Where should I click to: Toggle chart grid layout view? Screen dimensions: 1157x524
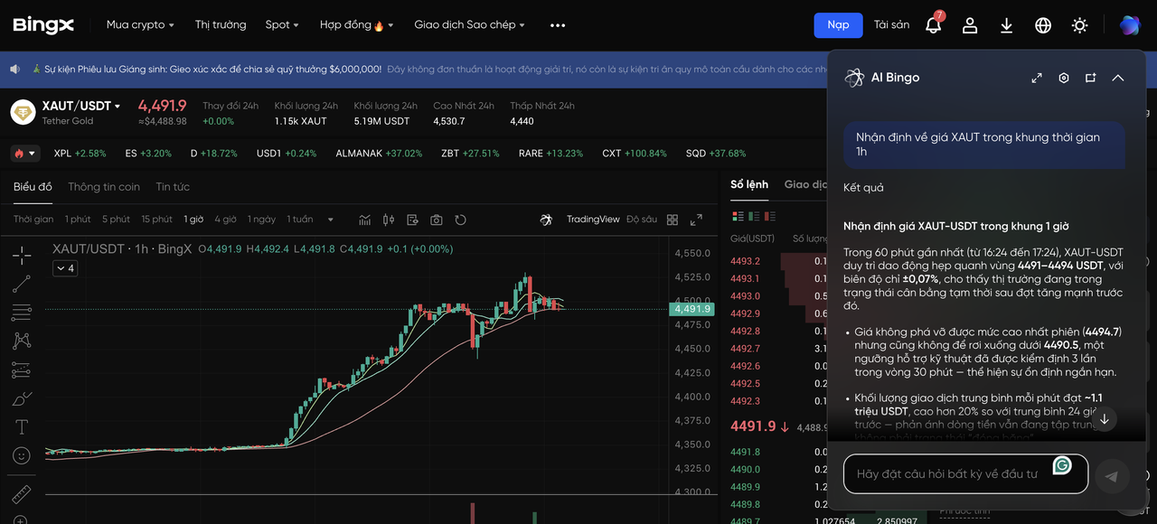(x=673, y=220)
